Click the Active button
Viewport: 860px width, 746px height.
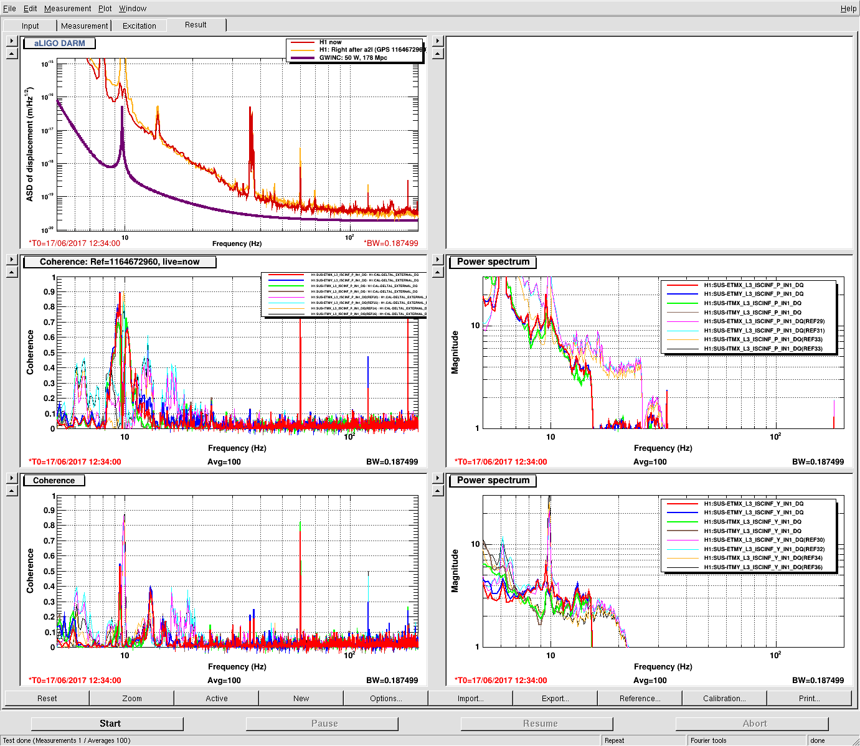pyautogui.click(x=217, y=698)
